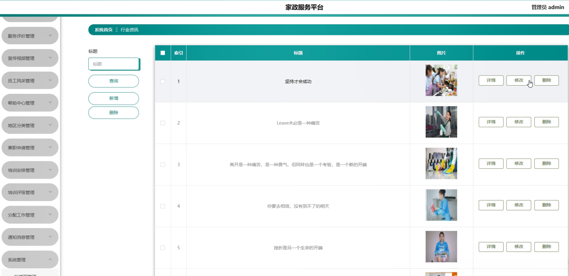Go to 系统首页 in the breadcrumb
Screen dimensions: 569x276
104,30
